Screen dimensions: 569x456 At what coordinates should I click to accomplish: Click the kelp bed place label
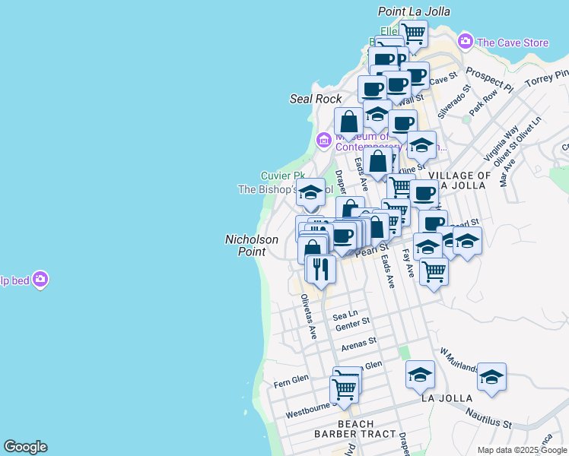coord(14,280)
